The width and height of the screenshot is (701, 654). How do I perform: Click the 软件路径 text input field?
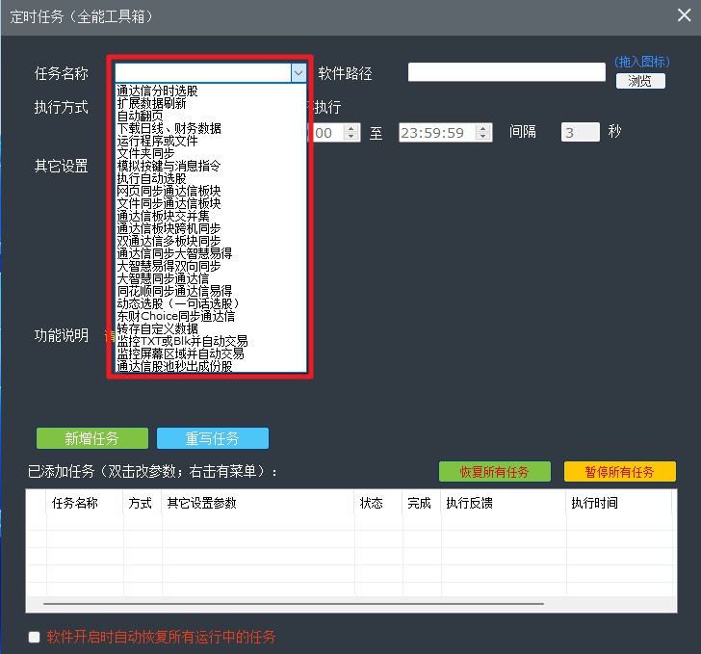(506, 72)
